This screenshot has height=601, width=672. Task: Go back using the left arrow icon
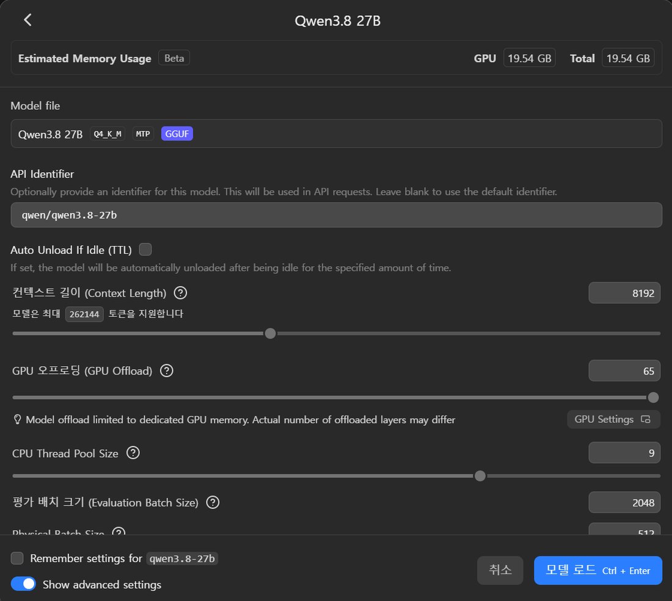point(28,20)
